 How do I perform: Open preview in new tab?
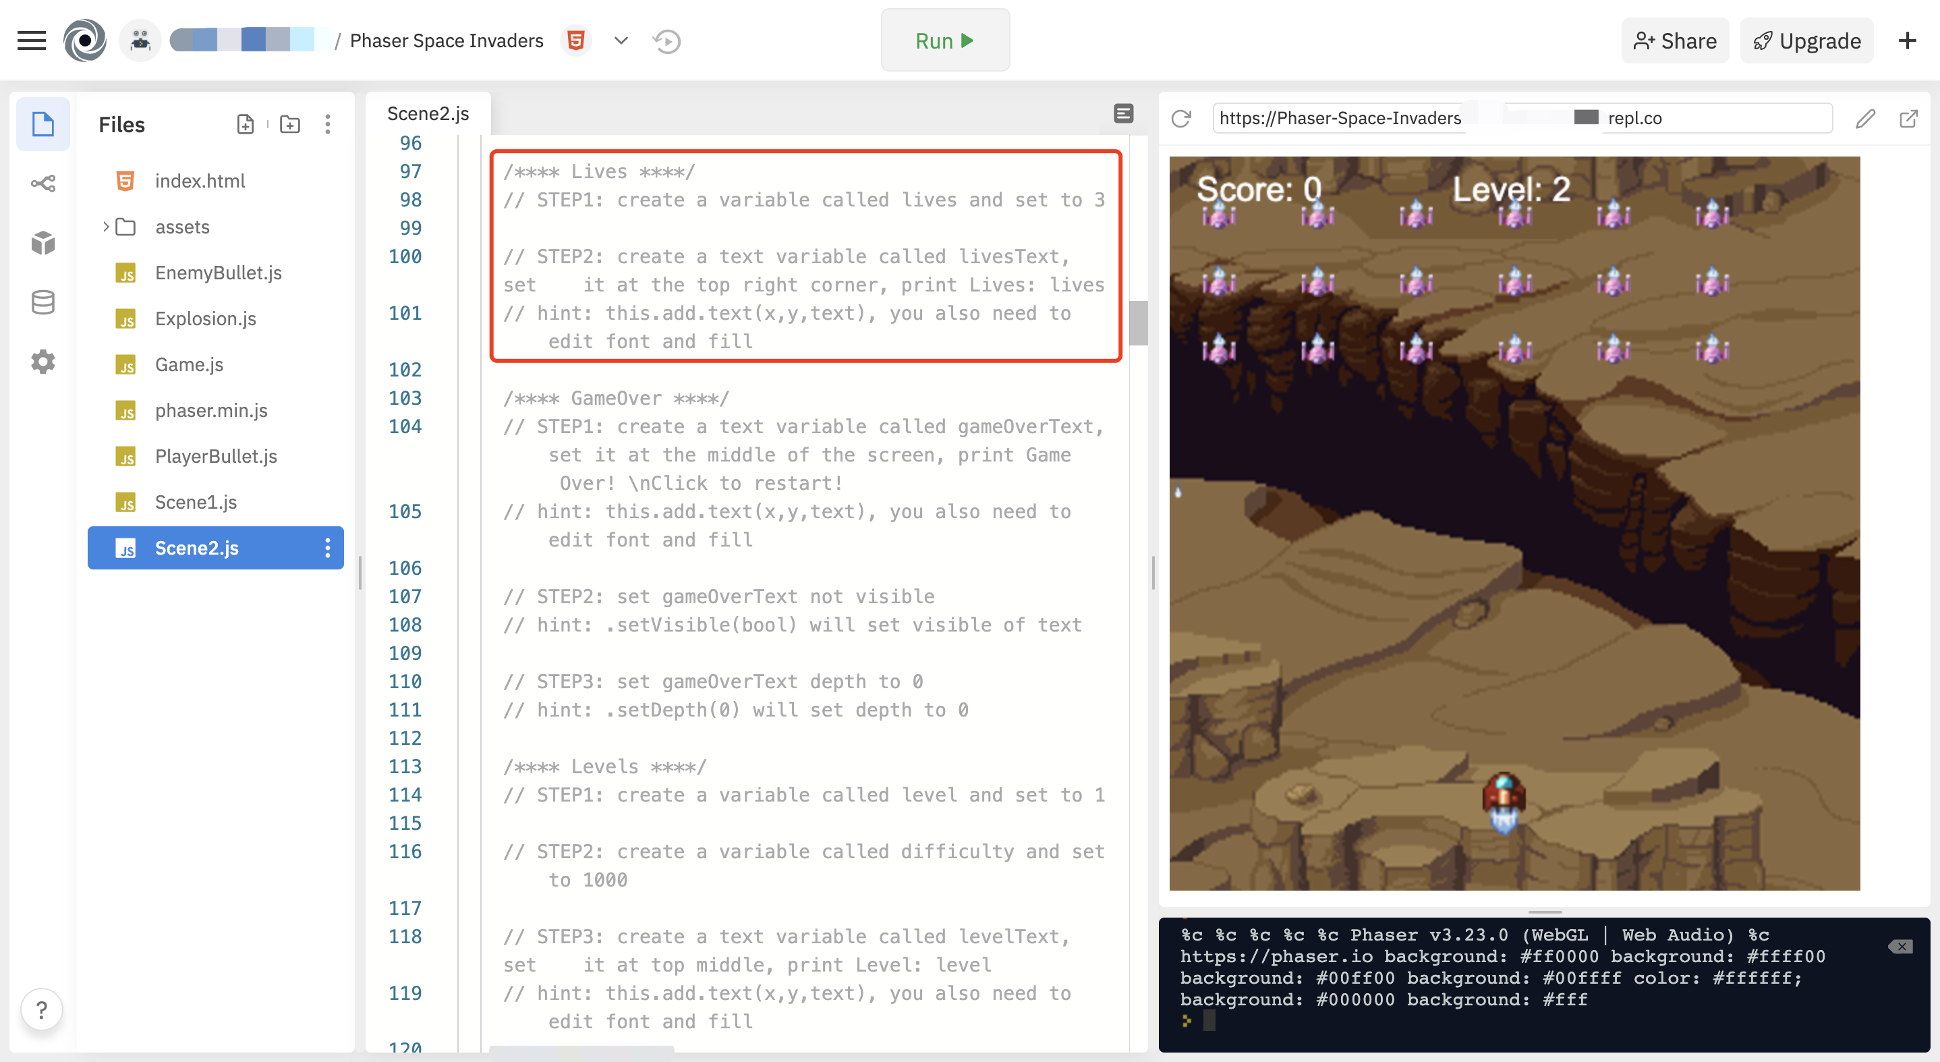(1908, 118)
